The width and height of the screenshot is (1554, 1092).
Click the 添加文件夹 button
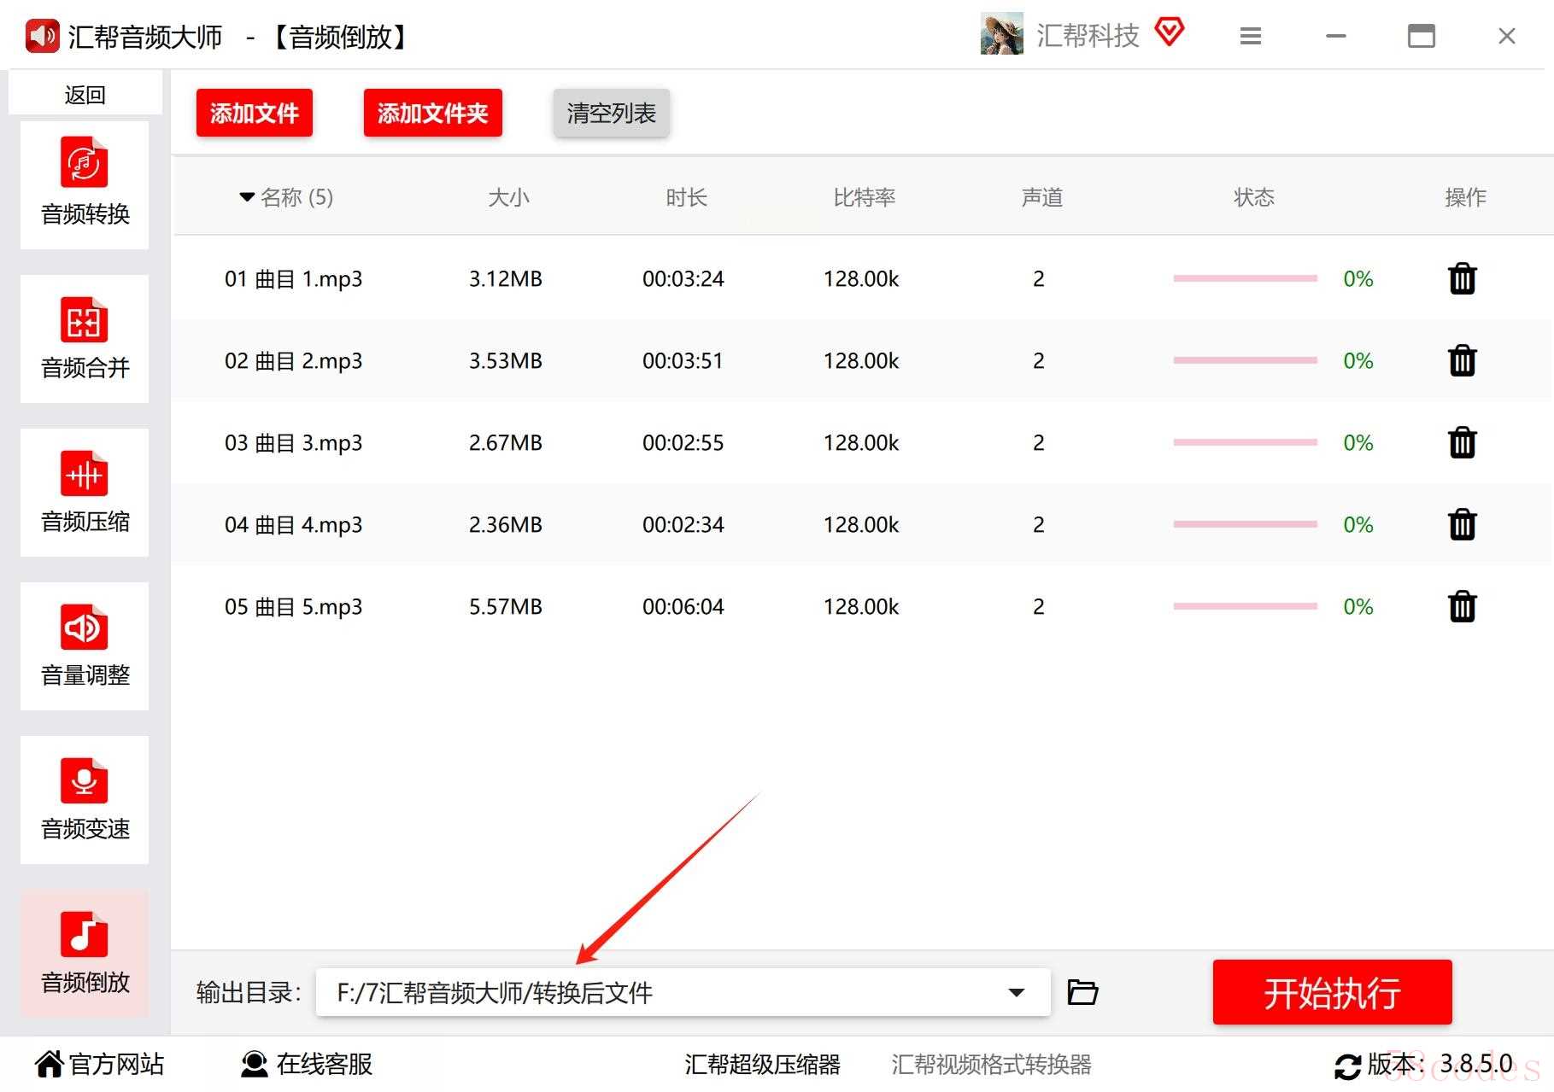(432, 113)
